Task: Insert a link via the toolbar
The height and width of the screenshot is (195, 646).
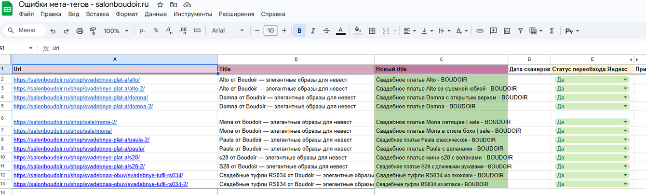Action: [480, 30]
